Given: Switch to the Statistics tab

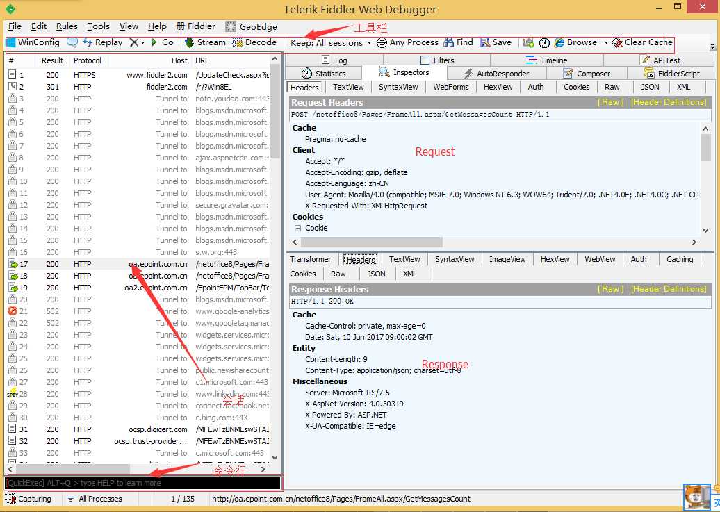Looking at the screenshot, I should (323, 74).
